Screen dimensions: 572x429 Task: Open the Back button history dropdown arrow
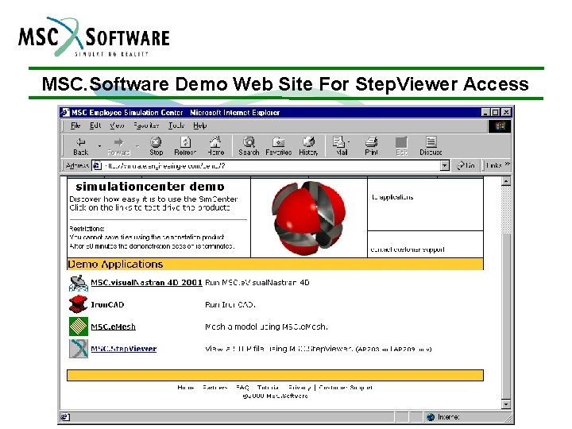click(99, 146)
